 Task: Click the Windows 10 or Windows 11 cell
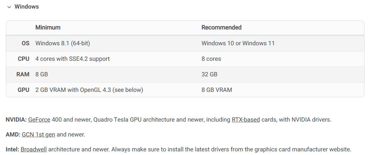pos(238,43)
